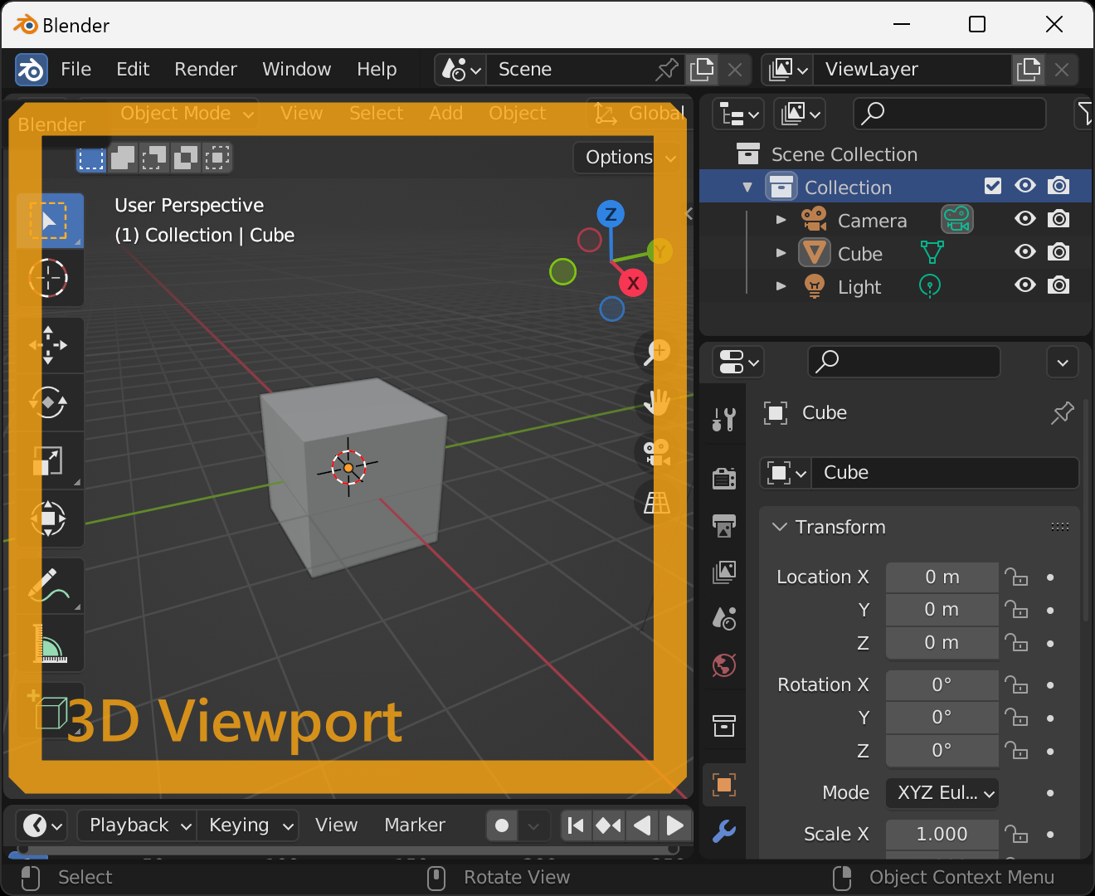Toggle auto keying record button in timeline
This screenshot has width=1095, height=896.
pyautogui.click(x=502, y=825)
